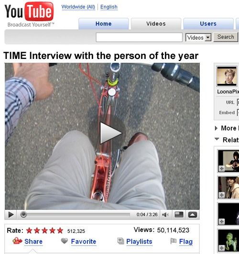The image size is (239, 254).
Task: Click the Search button
Action: pos(226,37)
